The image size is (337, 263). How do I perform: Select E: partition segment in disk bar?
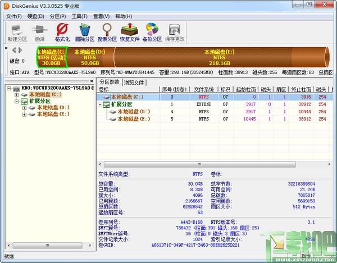pyautogui.click(x=220, y=57)
